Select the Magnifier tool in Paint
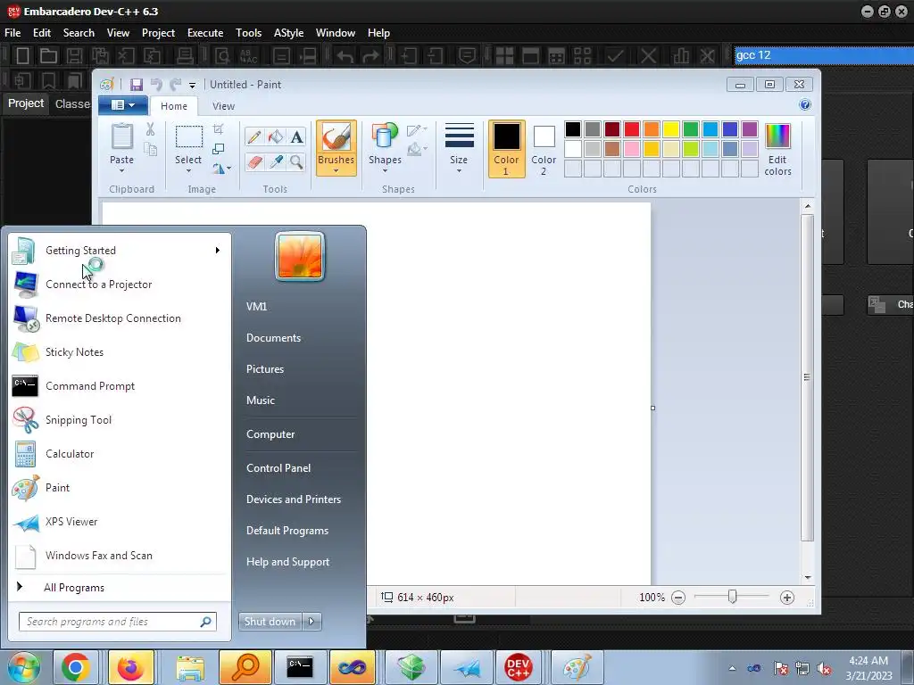The image size is (914, 685). point(296,161)
